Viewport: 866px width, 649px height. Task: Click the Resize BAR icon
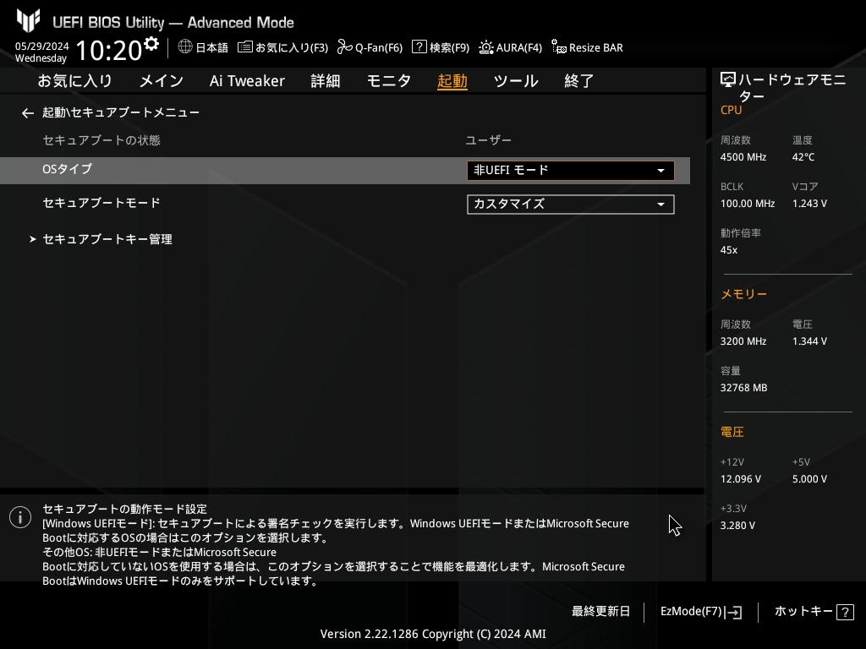(558, 47)
